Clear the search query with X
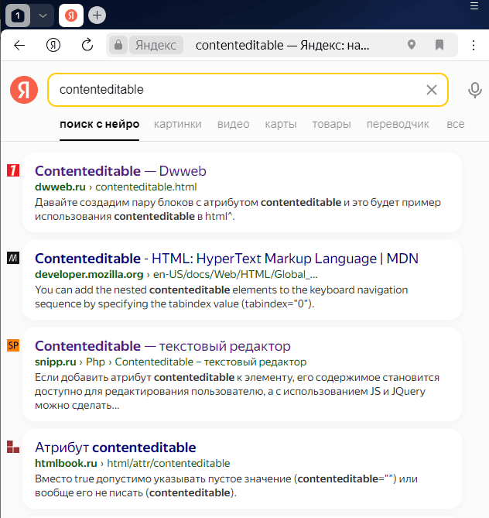 pyautogui.click(x=432, y=90)
